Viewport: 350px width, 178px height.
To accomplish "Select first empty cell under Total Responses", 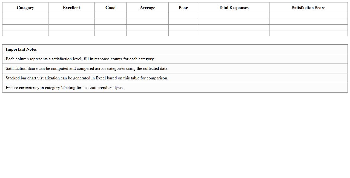I will (234, 16).
